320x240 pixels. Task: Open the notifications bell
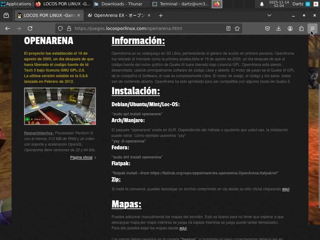[262, 4]
